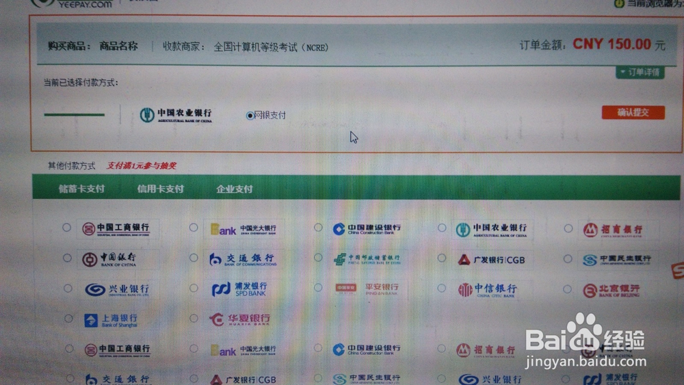Select the 网银支付 radio option

[250, 116]
